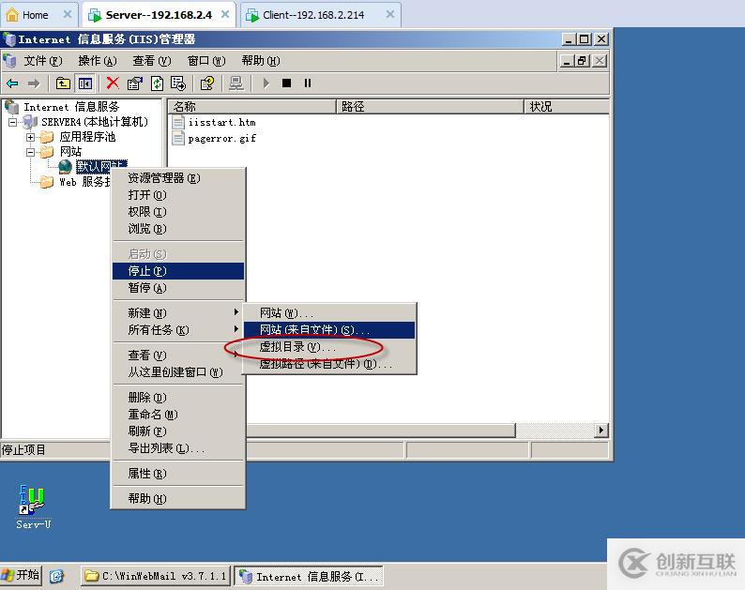Select 网站(来自文件)(S)... submenu entry
Screen dimensions: 745x590
(x=329, y=329)
